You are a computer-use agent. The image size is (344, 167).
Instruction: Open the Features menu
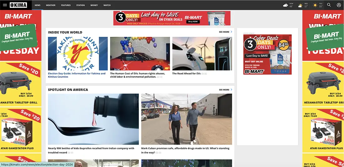pos(66,5)
